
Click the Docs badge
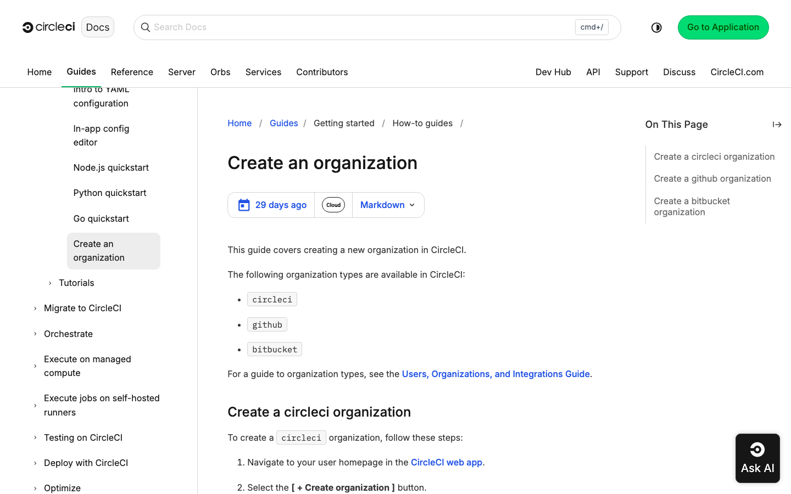(98, 27)
